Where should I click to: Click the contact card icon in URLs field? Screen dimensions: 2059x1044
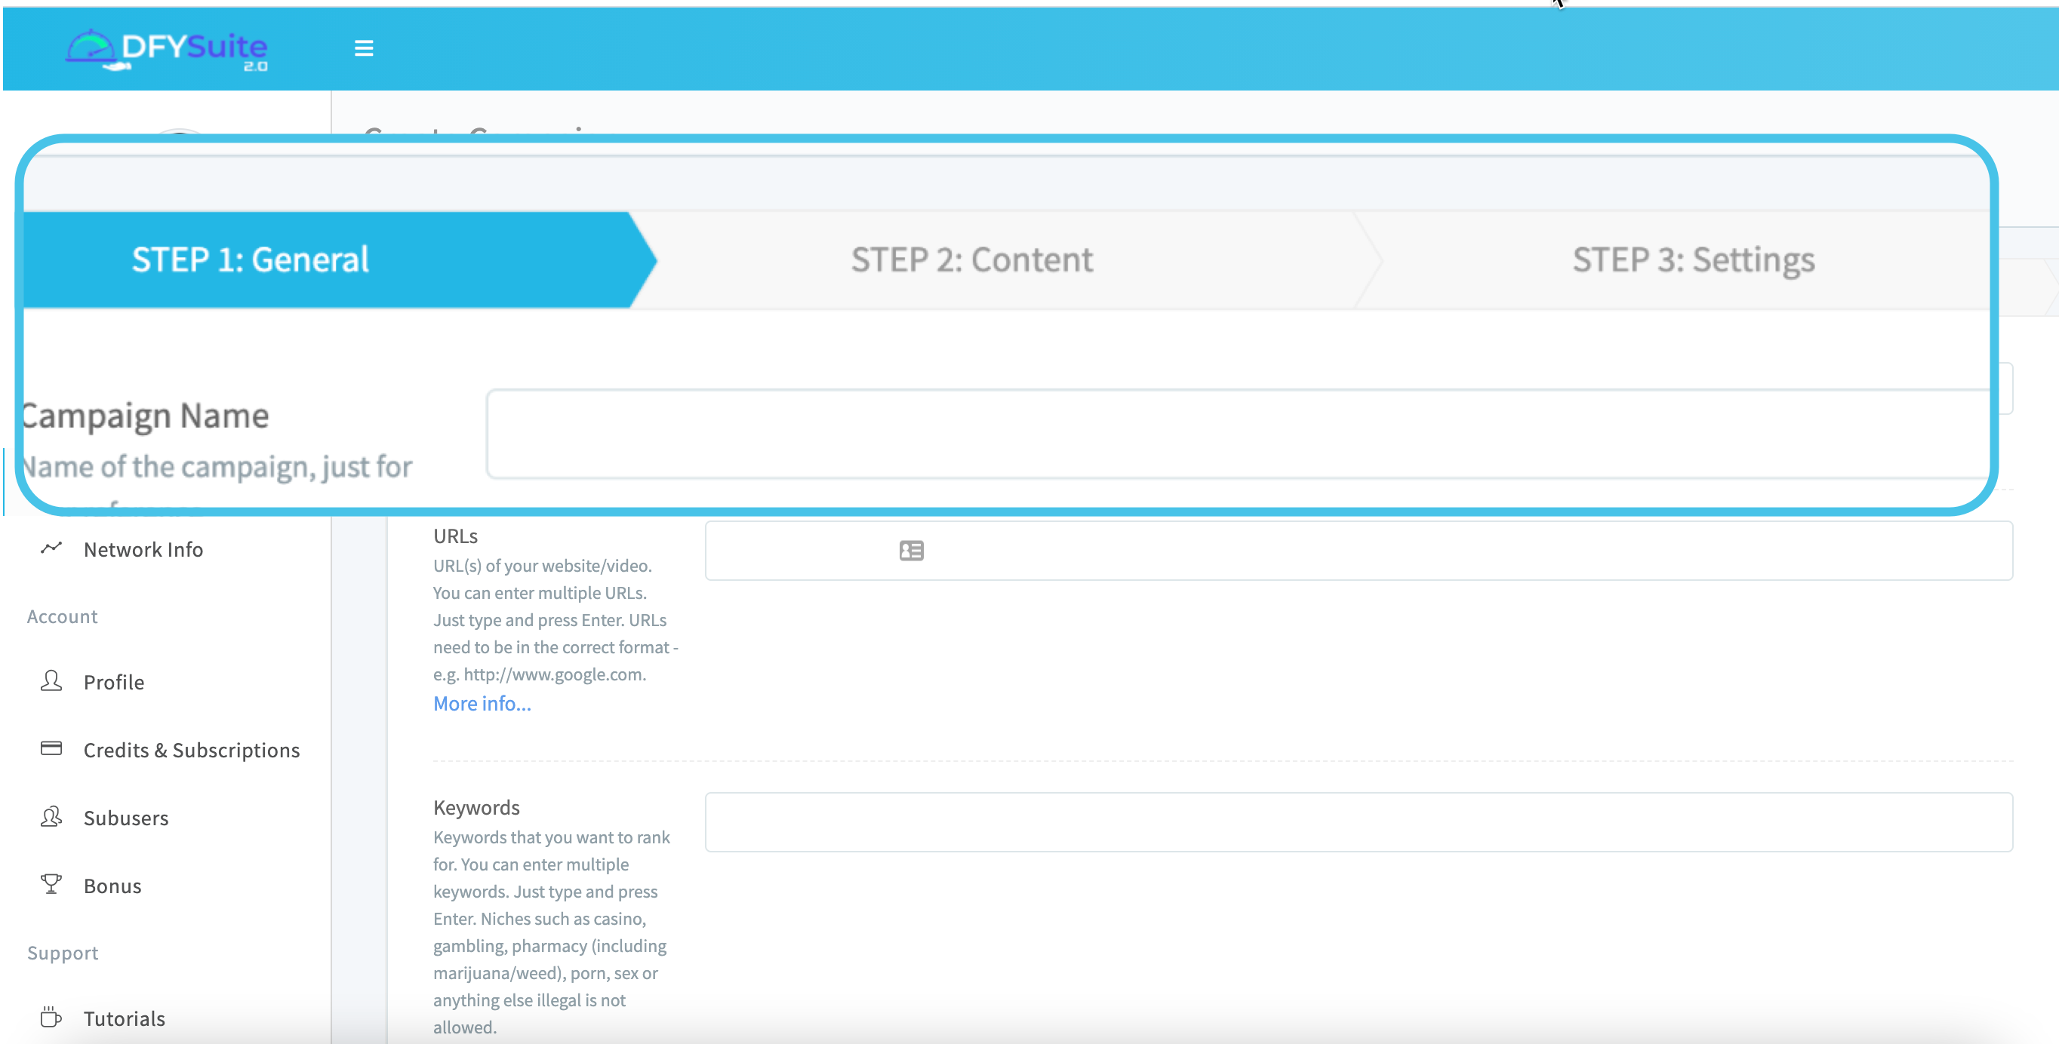[911, 551]
